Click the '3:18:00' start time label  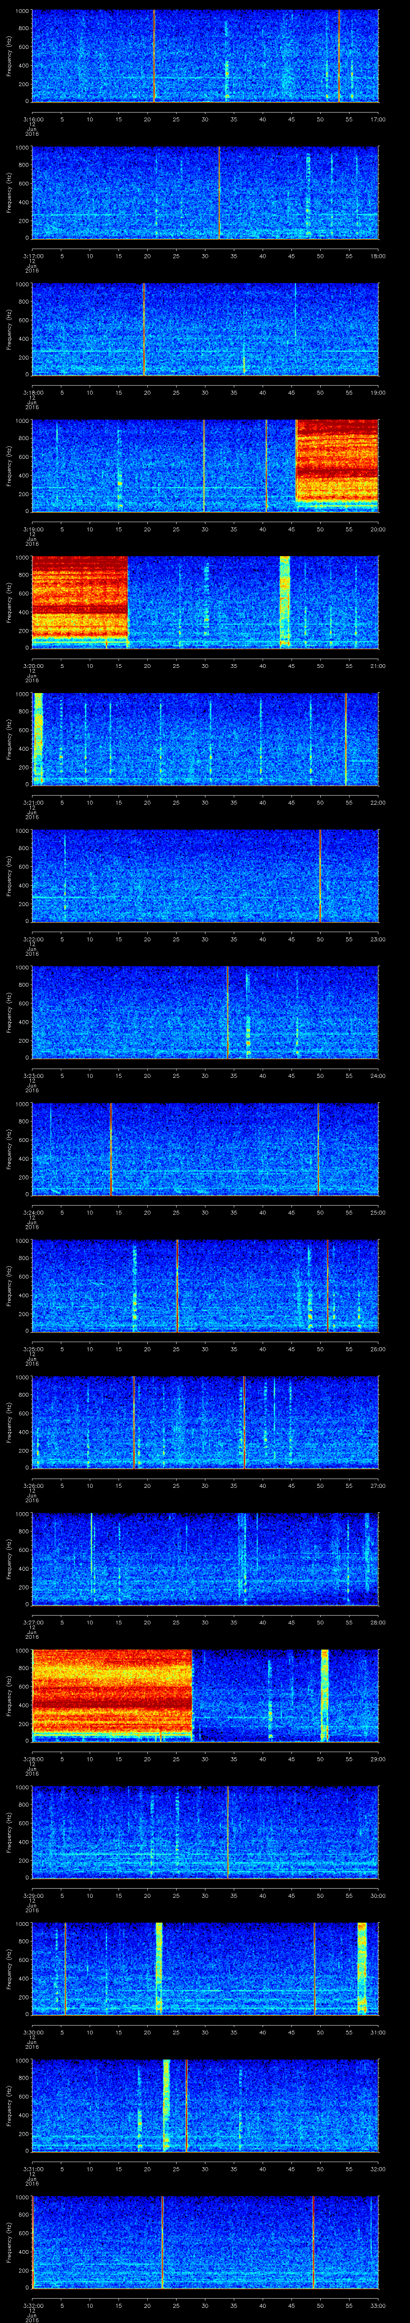(x=32, y=392)
